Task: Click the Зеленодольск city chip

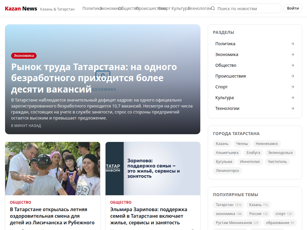Action: [x=280, y=152]
